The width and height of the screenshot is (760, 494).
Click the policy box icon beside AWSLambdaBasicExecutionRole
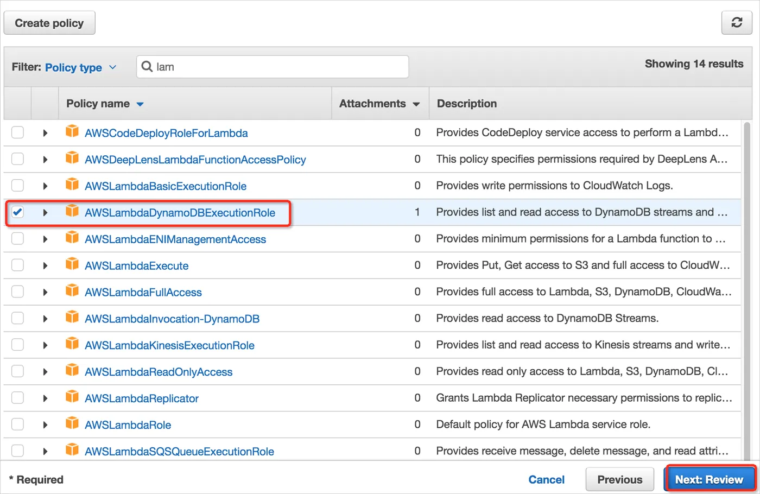click(x=72, y=185)
